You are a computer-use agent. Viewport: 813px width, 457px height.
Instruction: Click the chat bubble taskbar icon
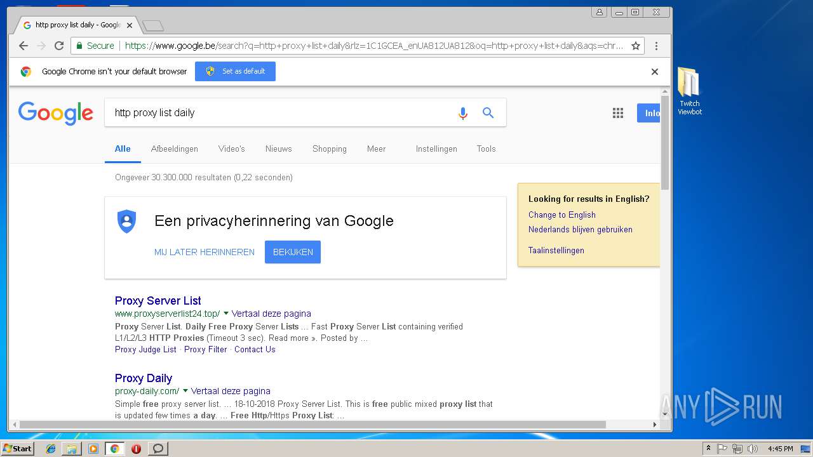pos(158,449)
